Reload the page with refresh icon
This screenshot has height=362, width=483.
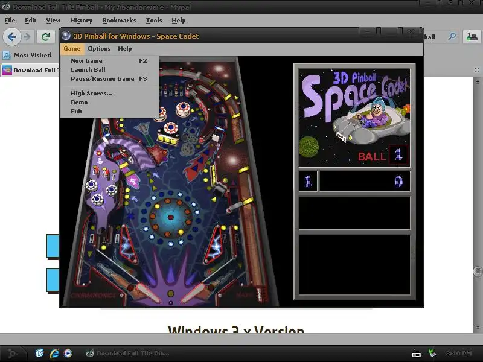pos(46,37)
